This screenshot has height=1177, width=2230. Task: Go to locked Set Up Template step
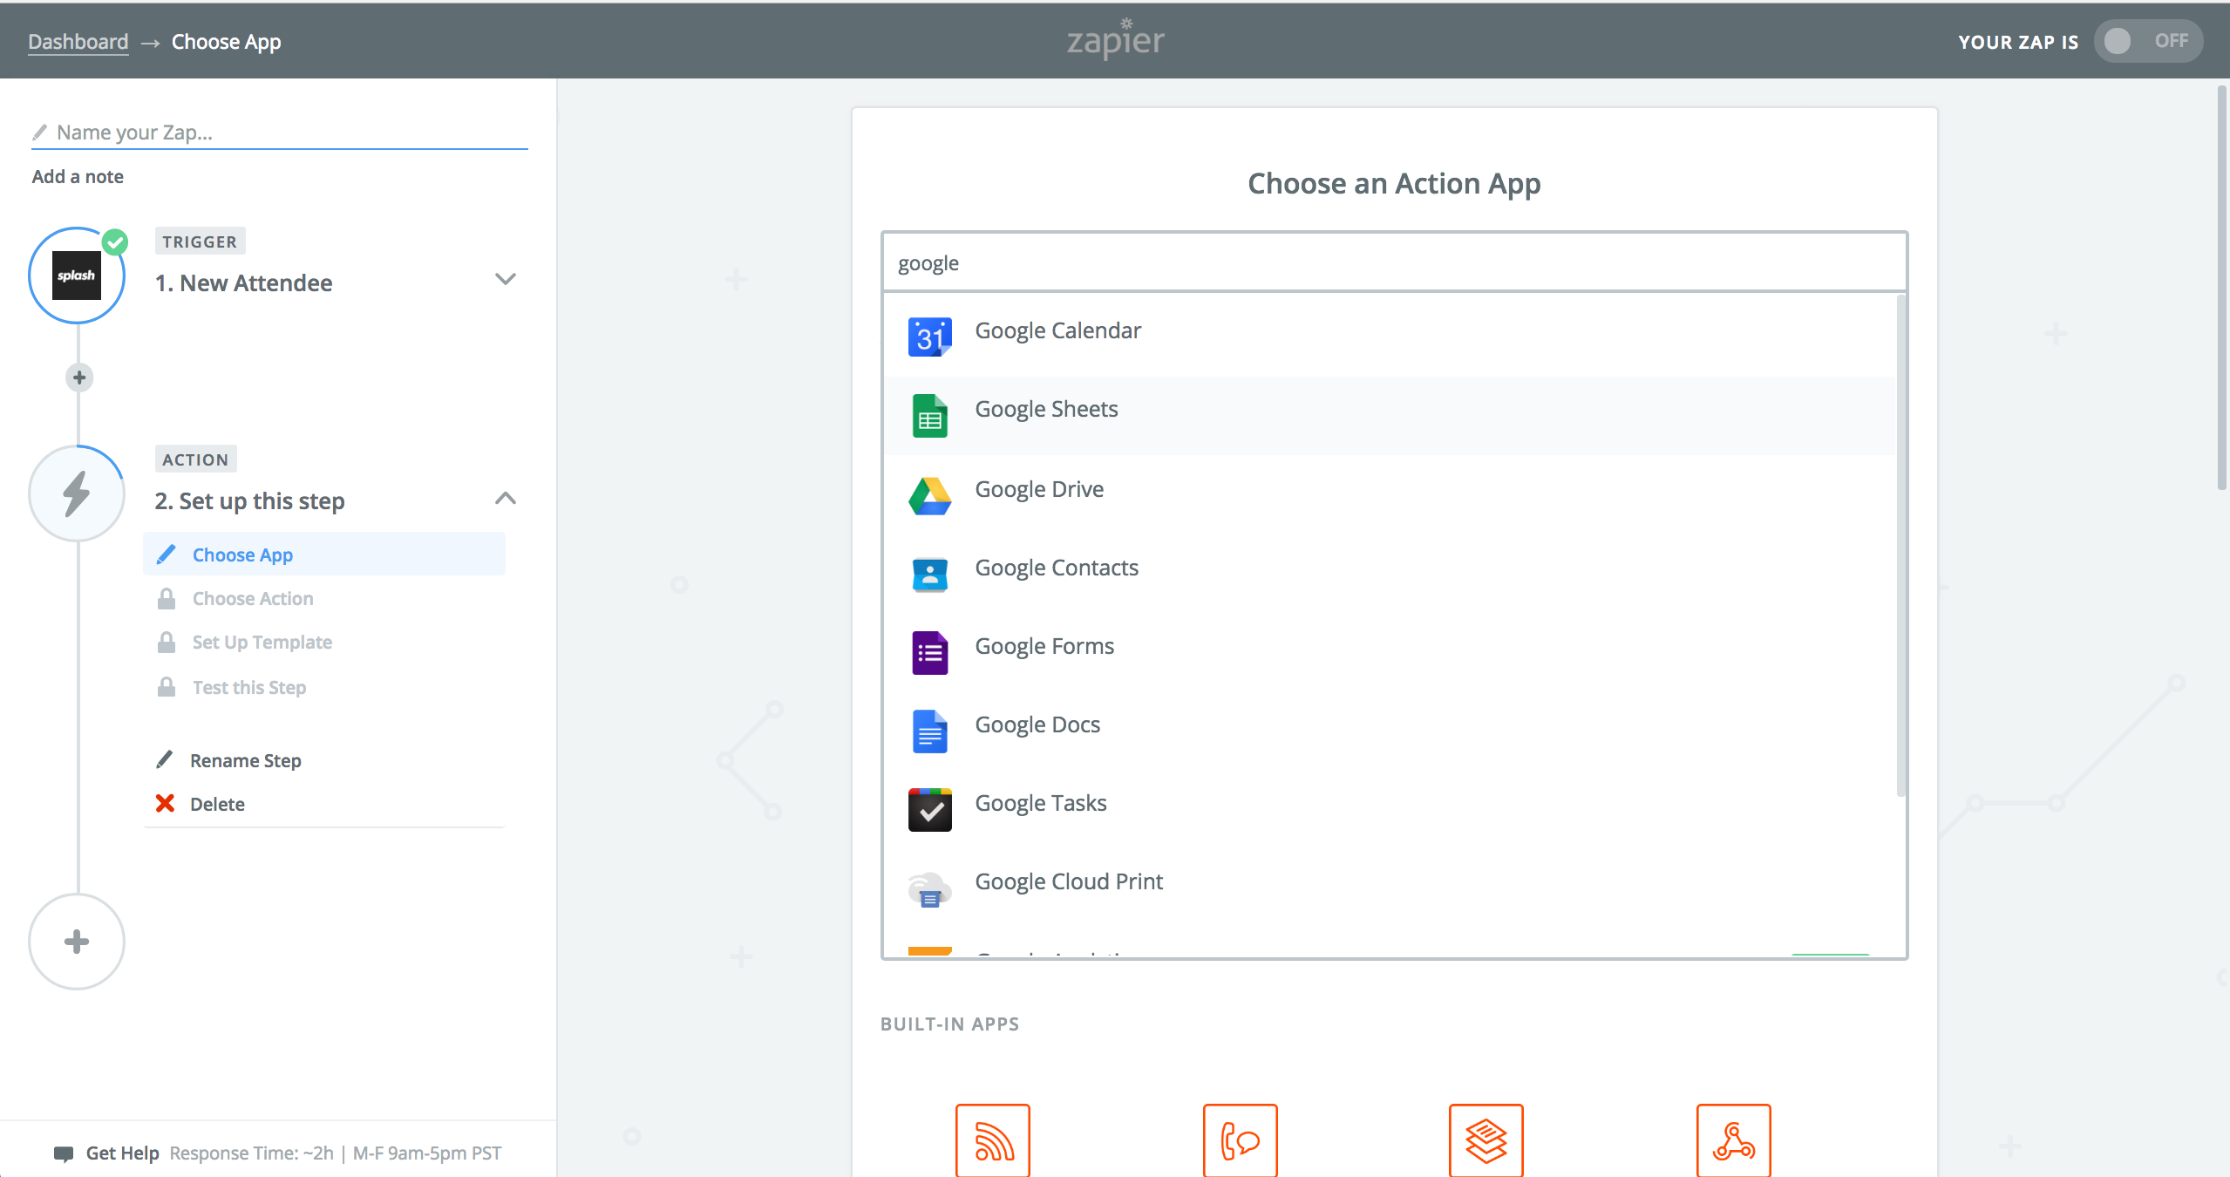click(262, 643)
